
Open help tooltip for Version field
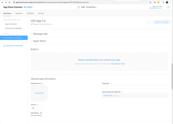[38, 105]
